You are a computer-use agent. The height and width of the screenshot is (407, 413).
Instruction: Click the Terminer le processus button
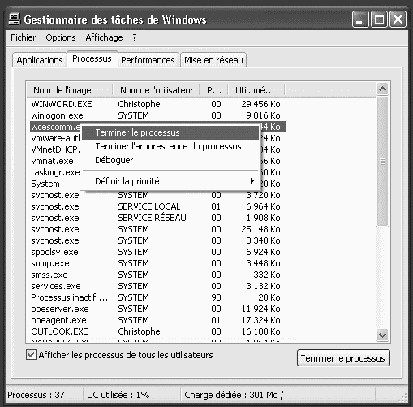343,358
